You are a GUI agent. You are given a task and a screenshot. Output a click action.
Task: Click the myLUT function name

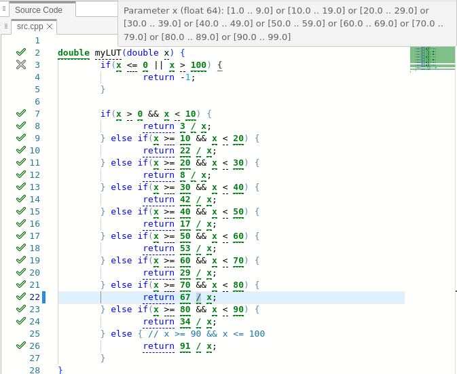tap(108, 53)
